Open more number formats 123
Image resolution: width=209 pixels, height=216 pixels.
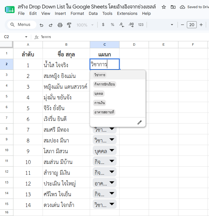pyautogui.click(x=141, y=25)
